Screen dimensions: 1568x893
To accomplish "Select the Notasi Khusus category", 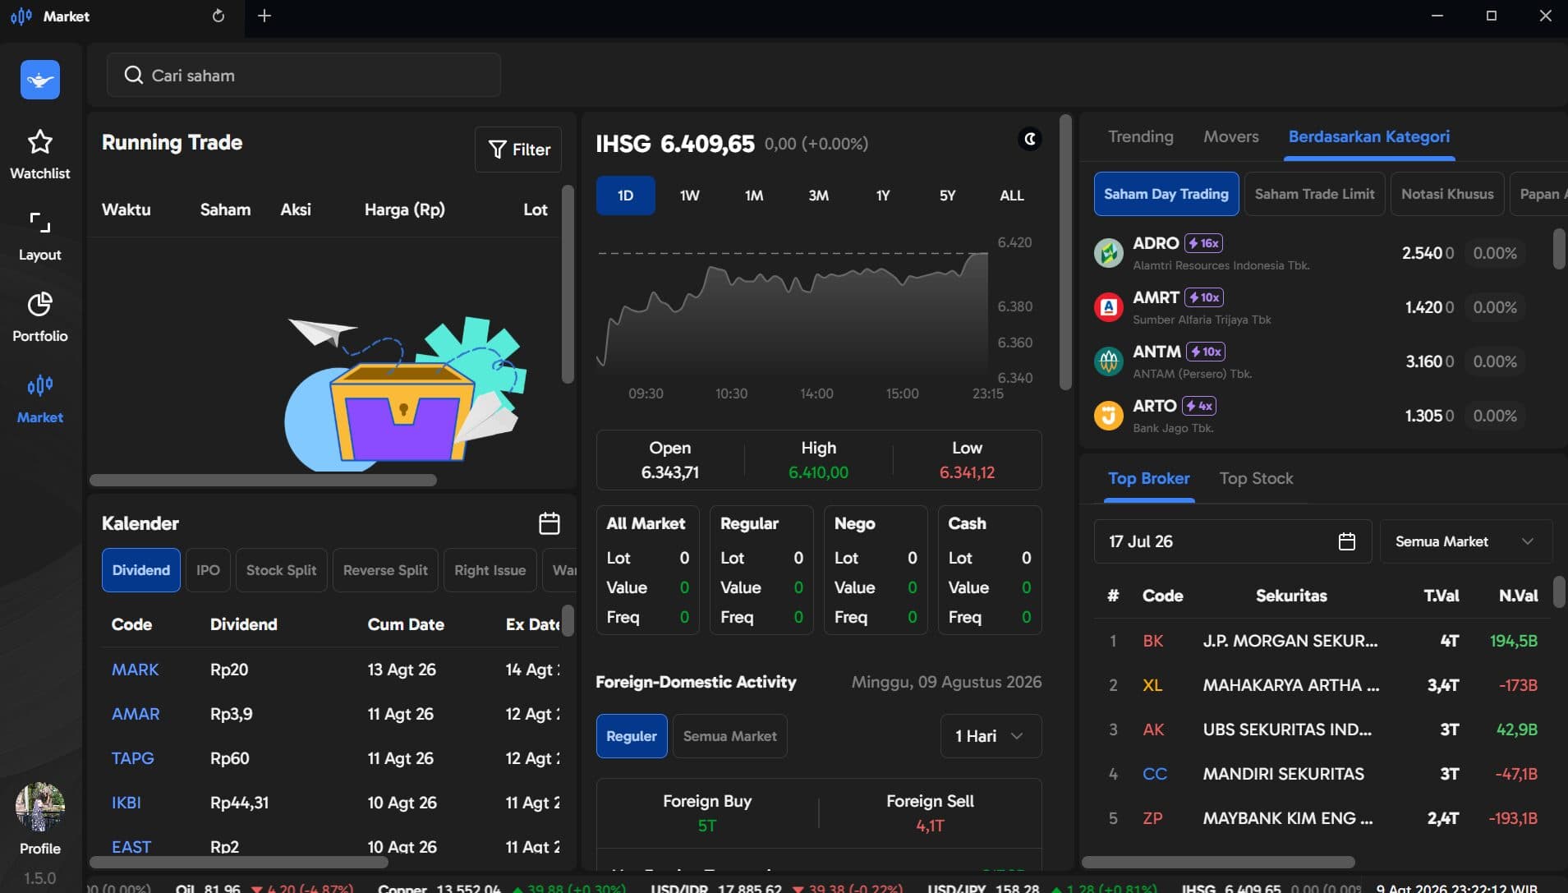I will tap(1447, 194).
